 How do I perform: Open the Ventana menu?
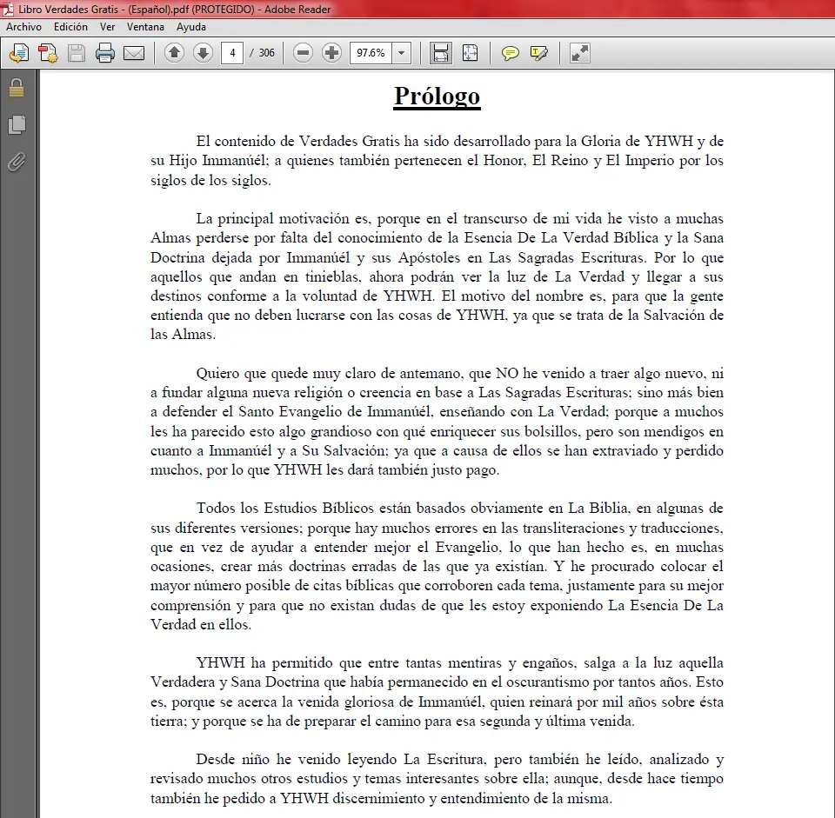click(x=145, y=27)
